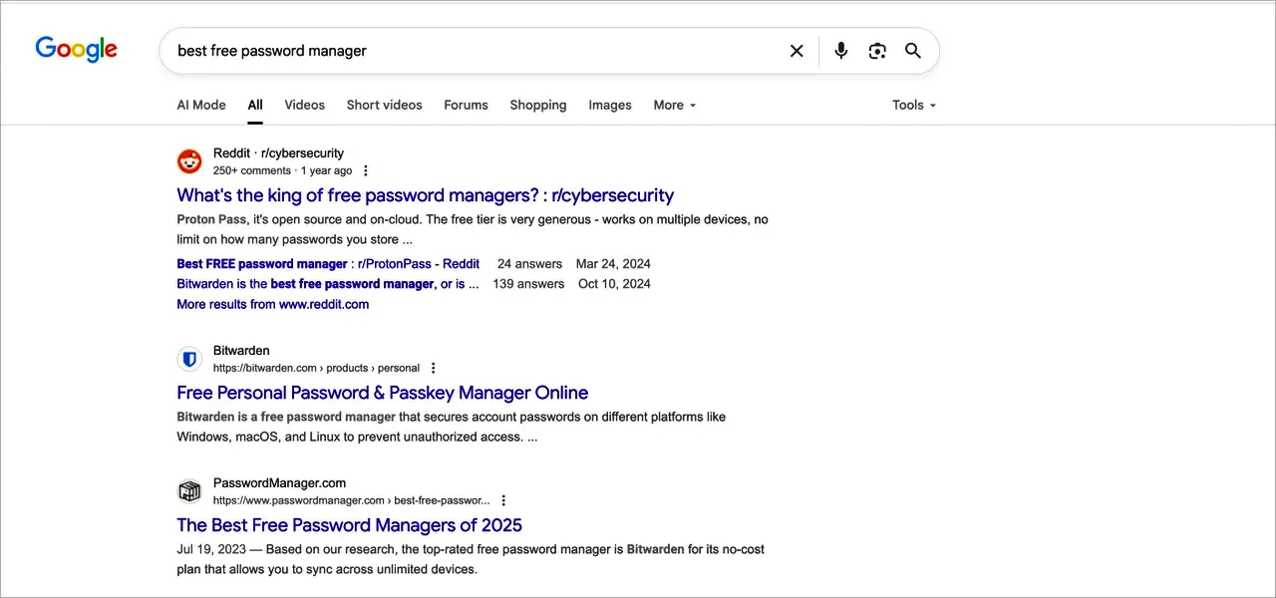Click the PasswordManager.com site favicon
Viewport: 1276px width, 598px height.
[x=189, y=491]
